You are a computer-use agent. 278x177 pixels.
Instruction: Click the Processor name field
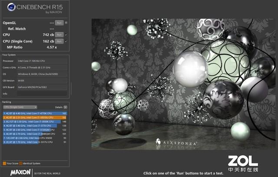coord(42,61)
